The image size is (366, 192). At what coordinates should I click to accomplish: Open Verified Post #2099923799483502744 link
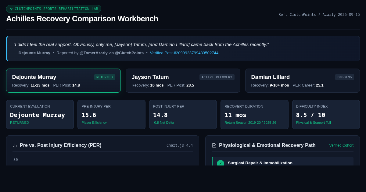click(184, 53)
